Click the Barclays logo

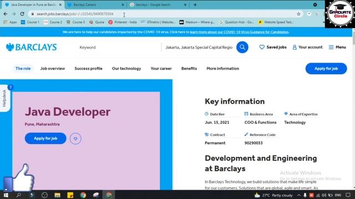pyautogui.click(x=31, y=47)
